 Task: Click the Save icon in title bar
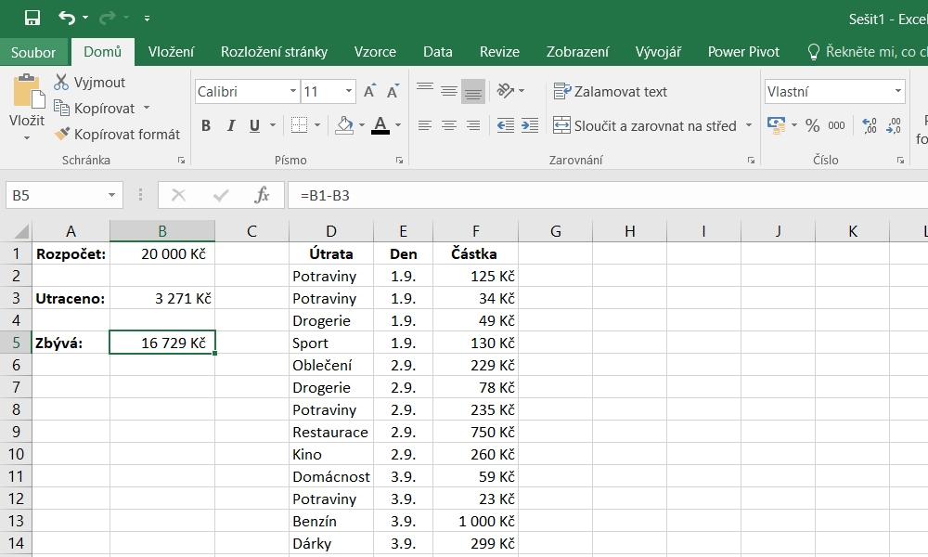pos(32,18)
